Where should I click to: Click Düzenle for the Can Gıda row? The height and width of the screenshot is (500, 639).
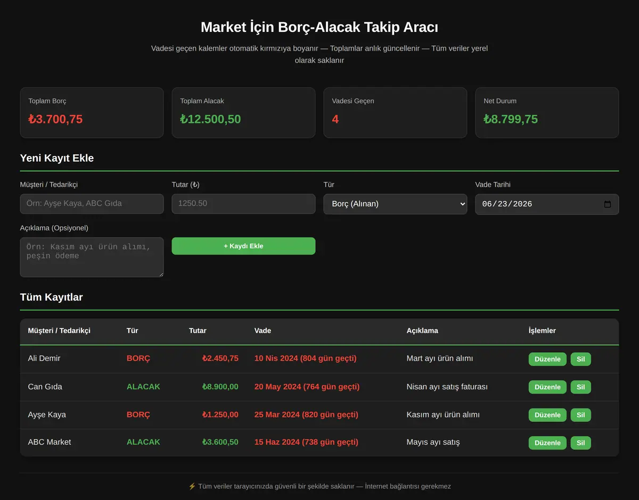(547, 387)
